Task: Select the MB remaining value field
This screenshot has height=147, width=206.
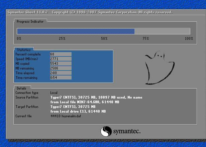Action: (x=61, y=68)
